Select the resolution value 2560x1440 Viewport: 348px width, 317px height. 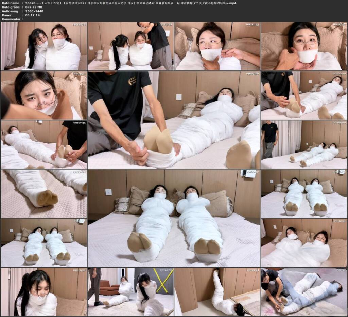point(34,11)
